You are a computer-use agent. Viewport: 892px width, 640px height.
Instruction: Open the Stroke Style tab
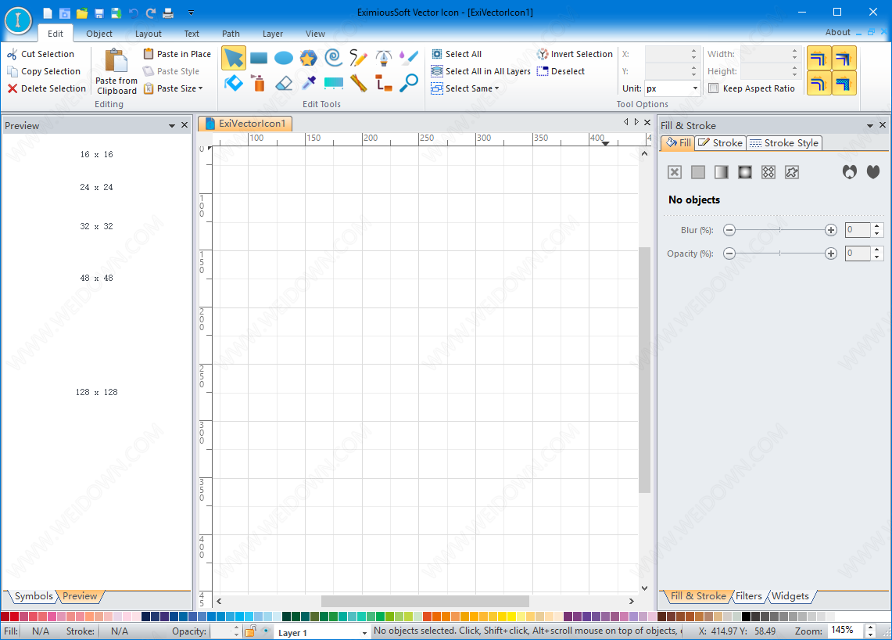point(784,143)
